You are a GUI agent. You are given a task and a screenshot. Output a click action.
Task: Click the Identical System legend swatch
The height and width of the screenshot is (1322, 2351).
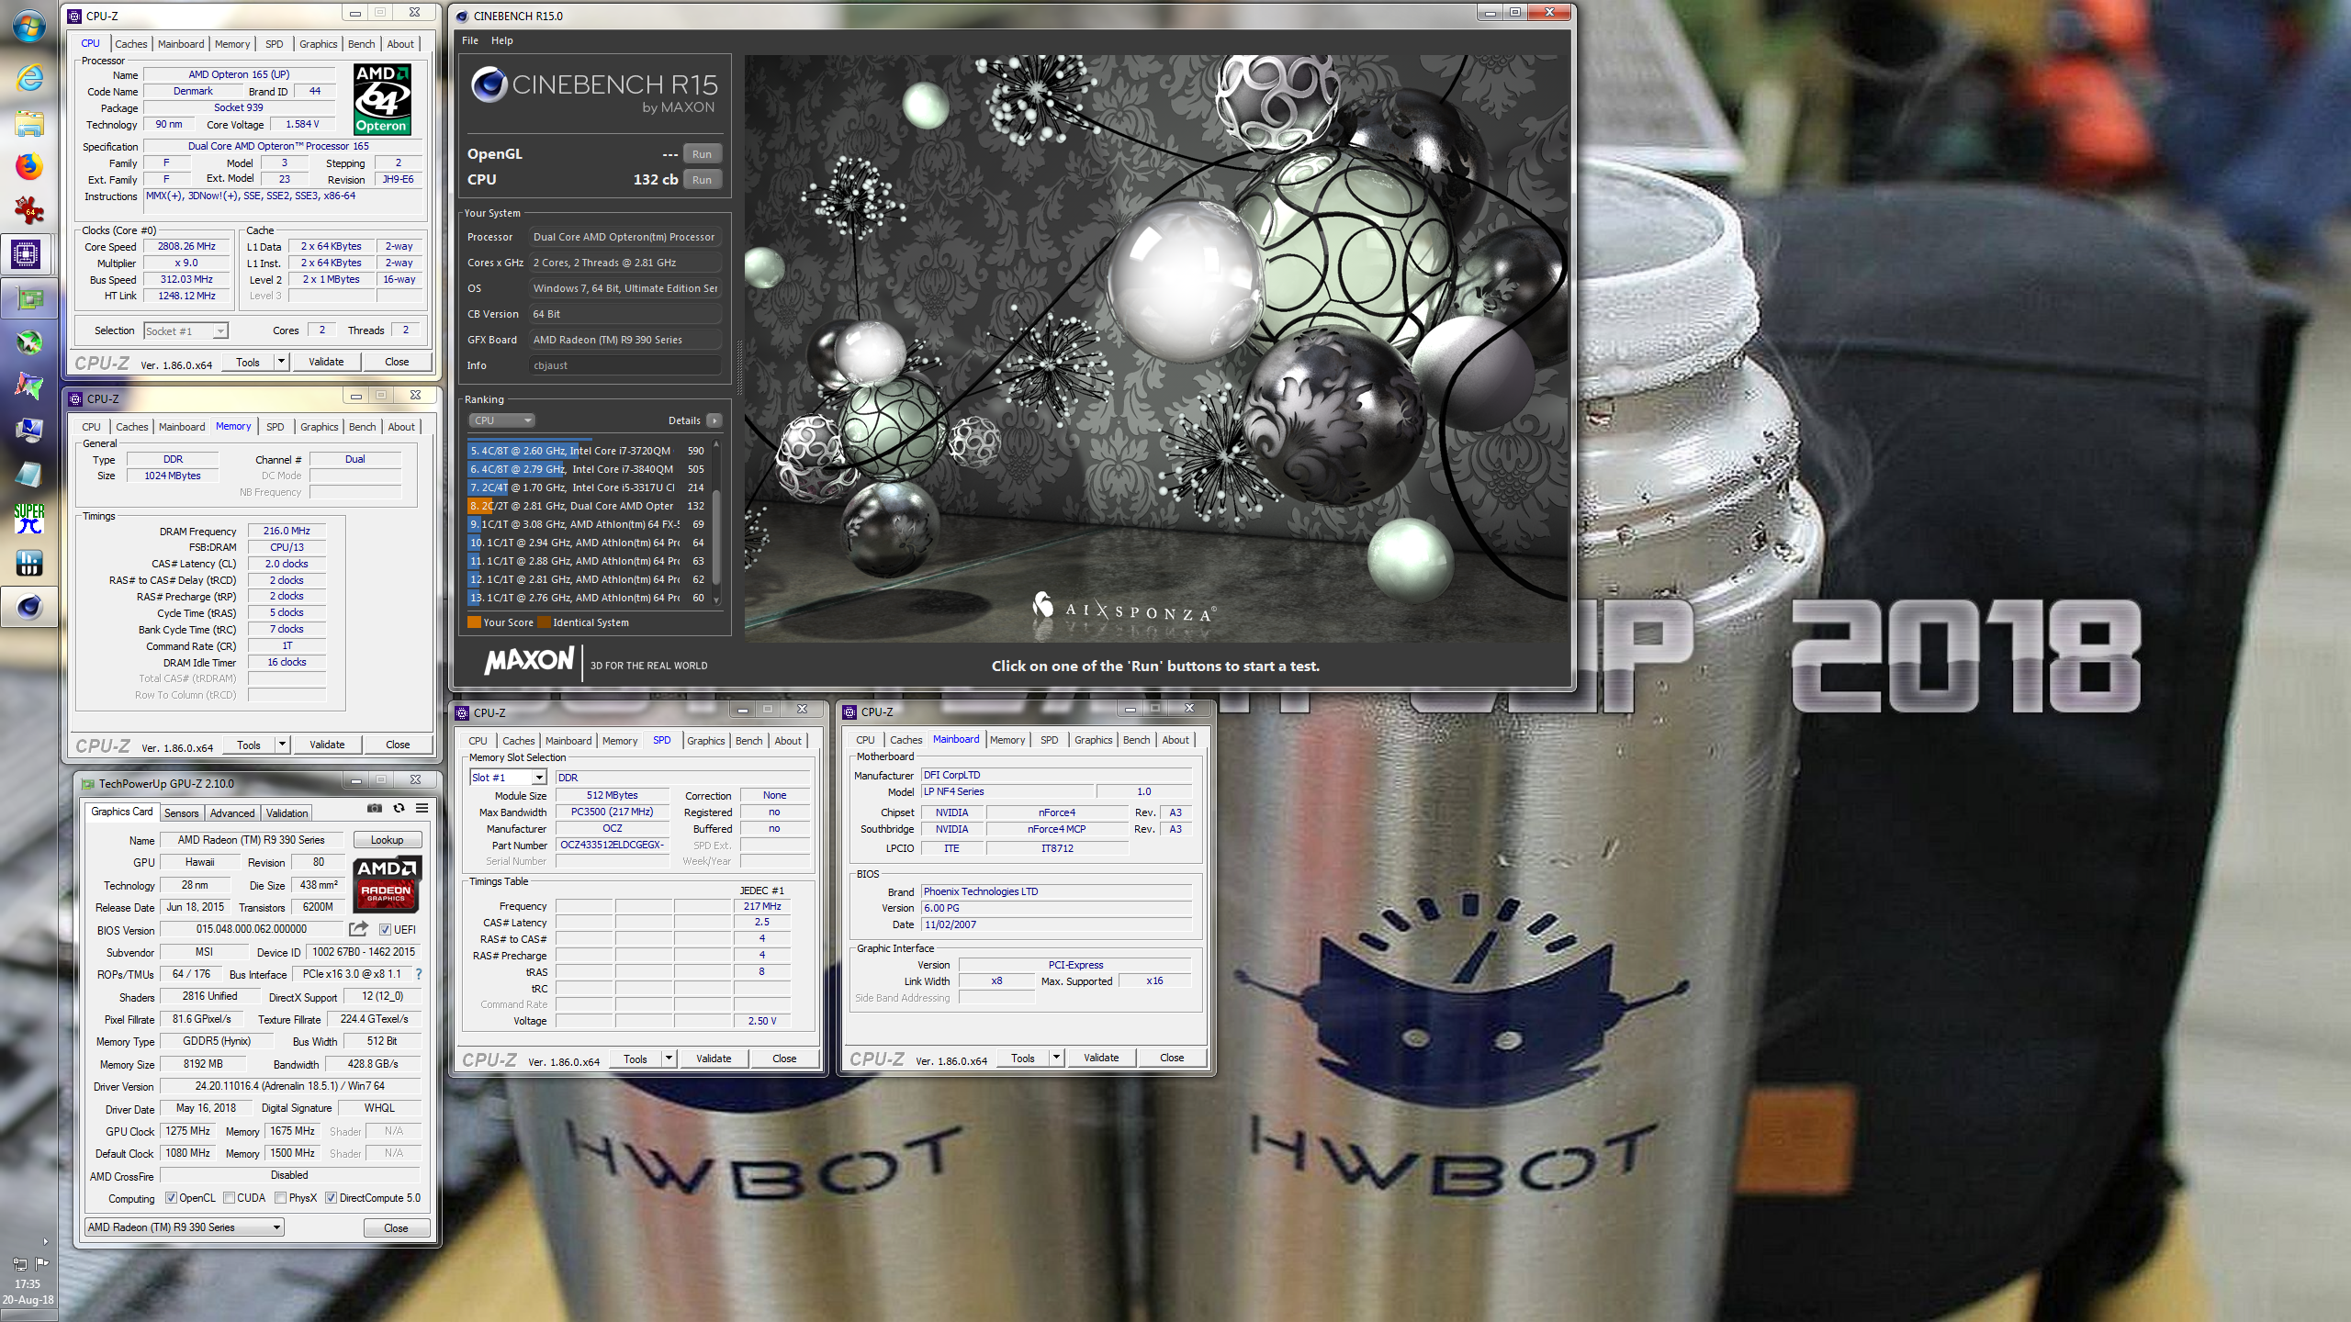544,622
